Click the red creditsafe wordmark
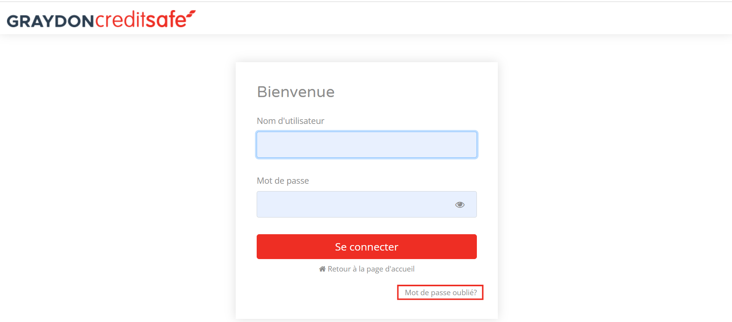 (141, 19)
